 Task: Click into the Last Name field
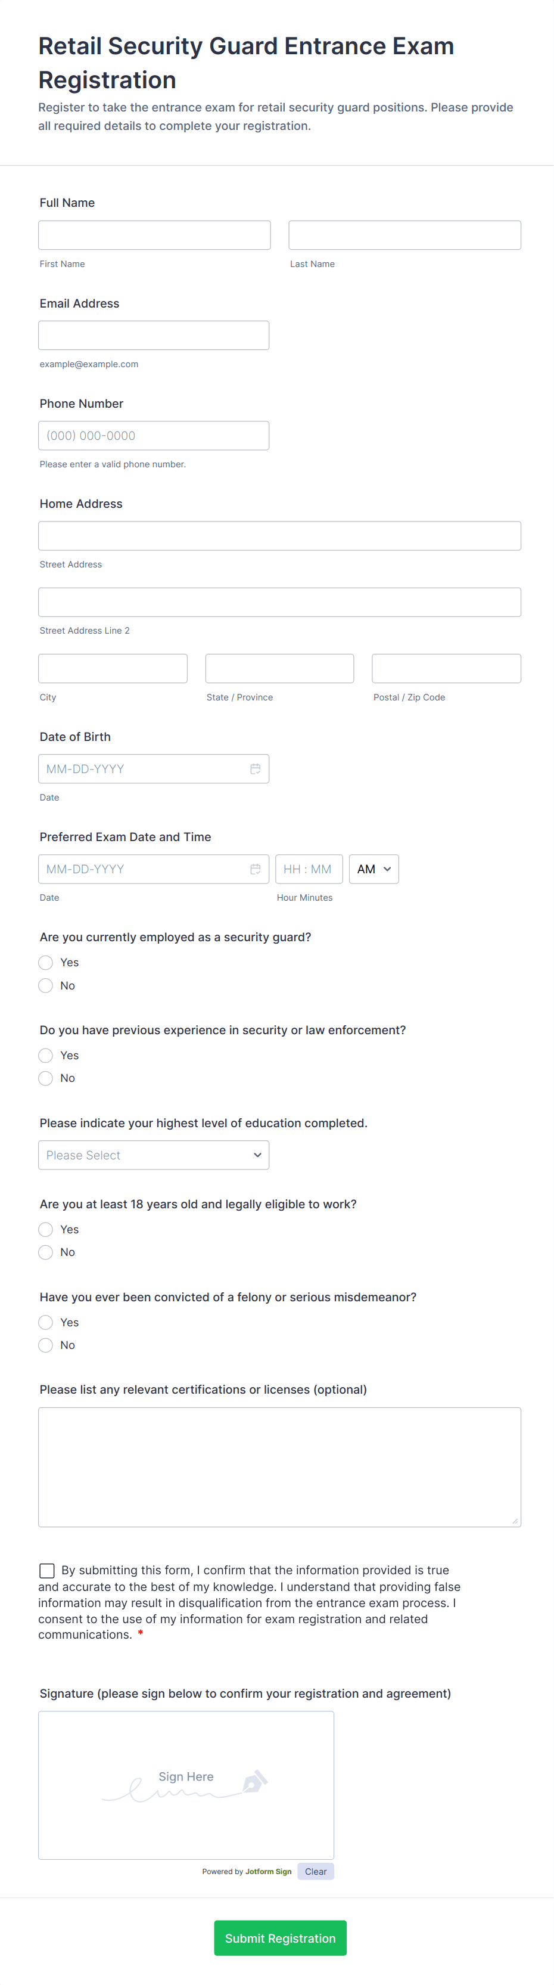point(404,235)
